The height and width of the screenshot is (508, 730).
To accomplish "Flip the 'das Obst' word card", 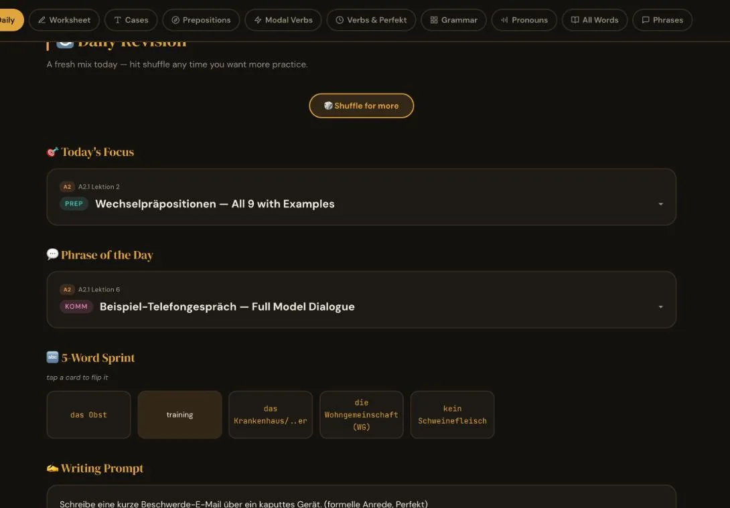I will [x=88, y=414].
